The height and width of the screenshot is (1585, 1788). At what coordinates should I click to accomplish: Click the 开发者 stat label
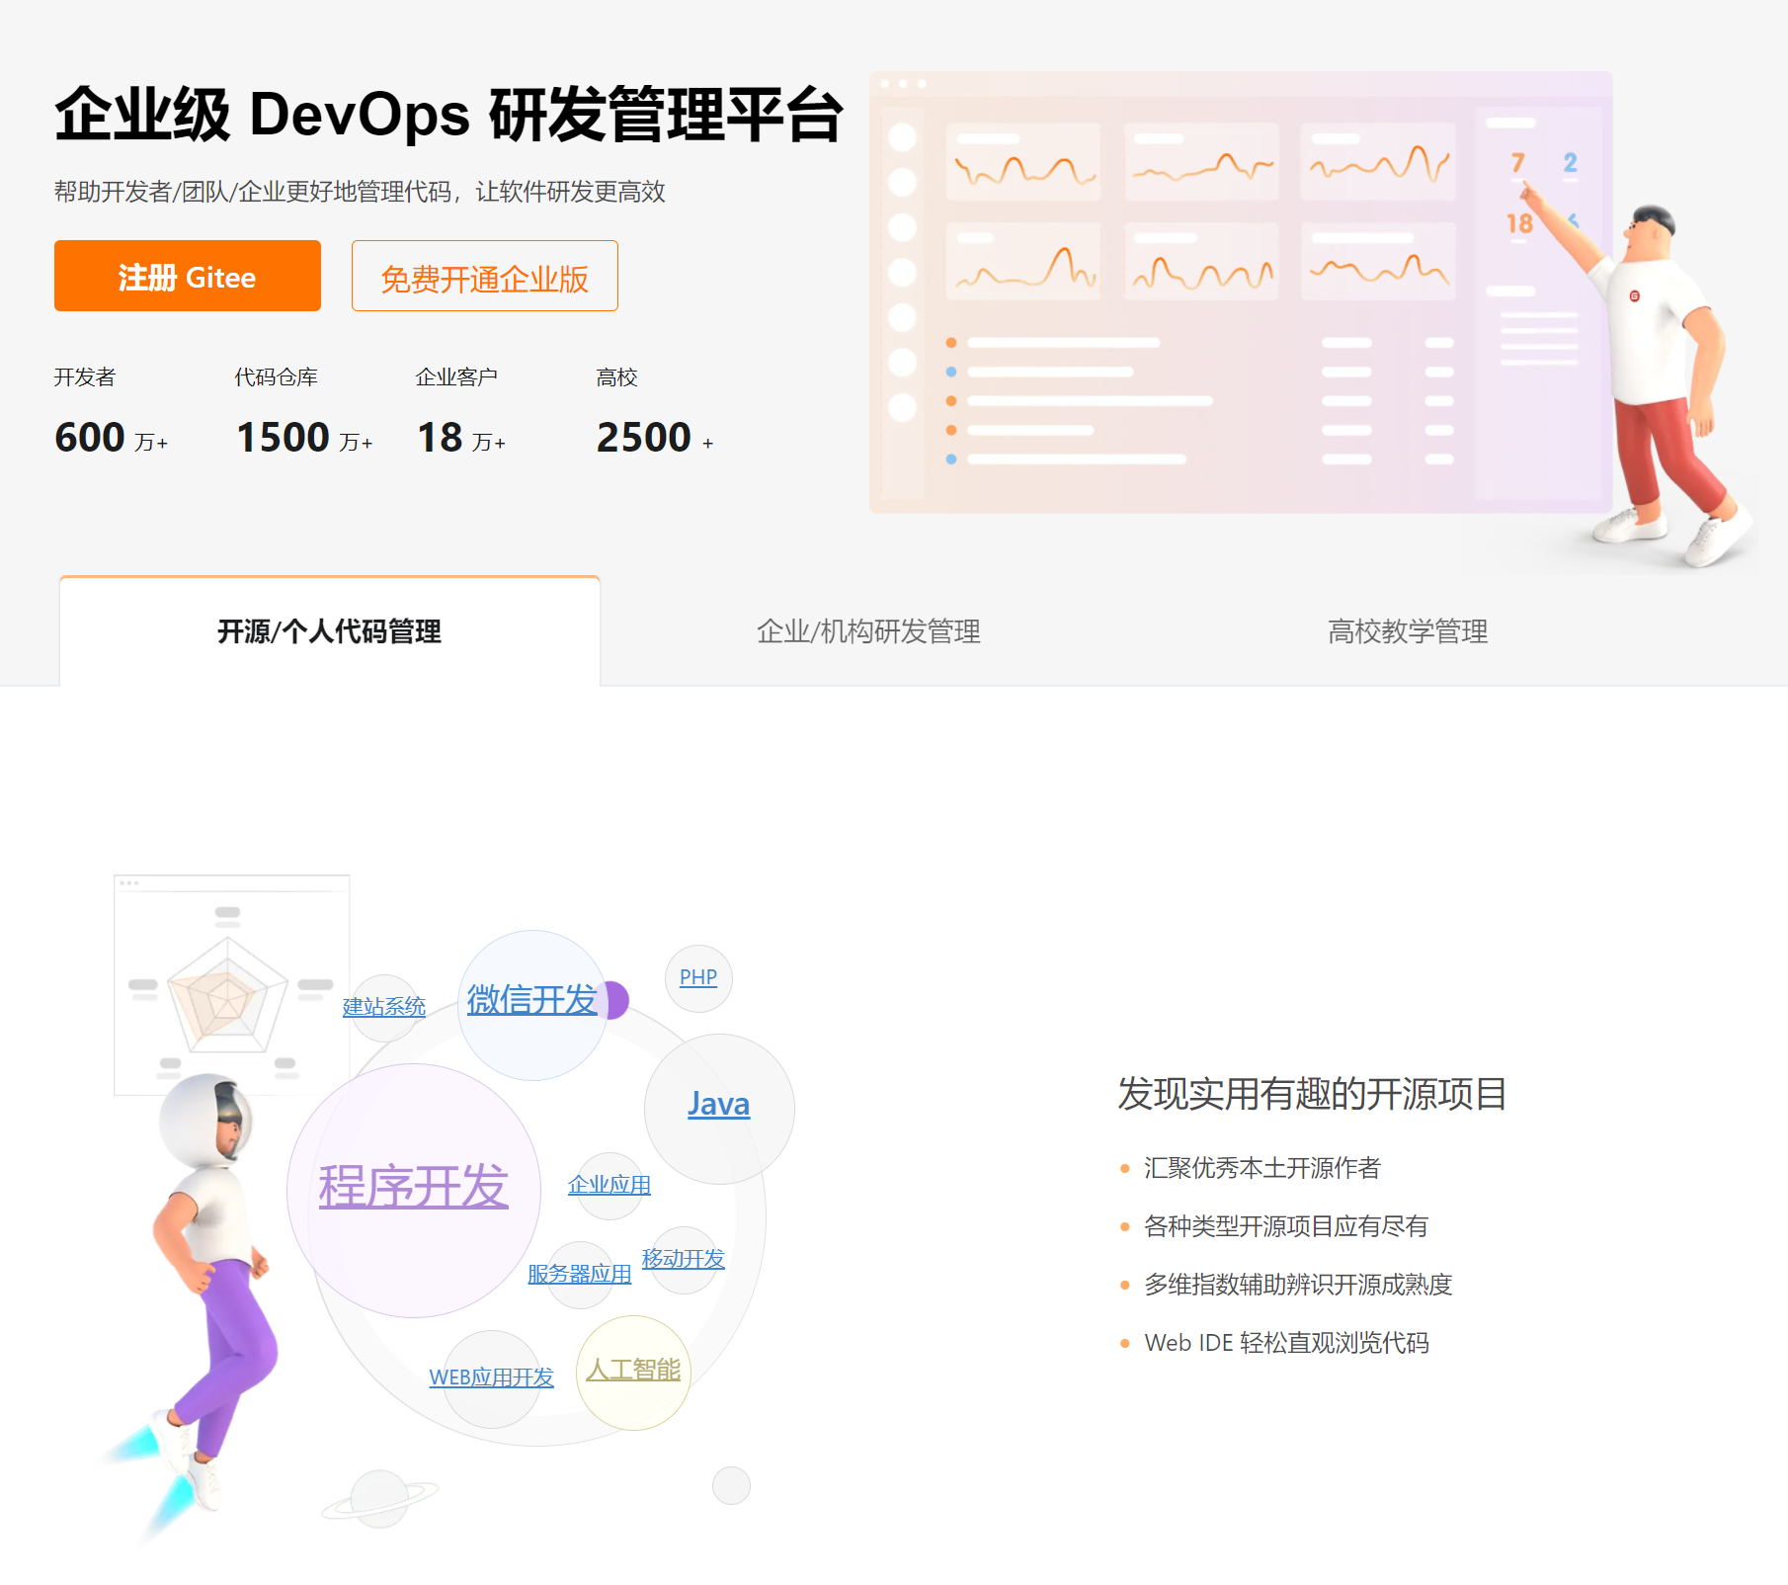coord(85,376)
